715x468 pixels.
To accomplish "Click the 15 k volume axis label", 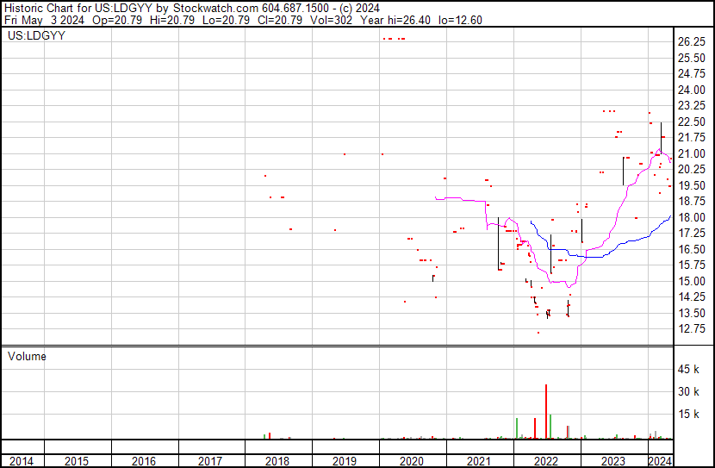I will pos(690,415).
